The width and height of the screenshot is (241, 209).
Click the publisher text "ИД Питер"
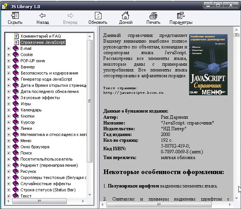(x=173, y=129)
